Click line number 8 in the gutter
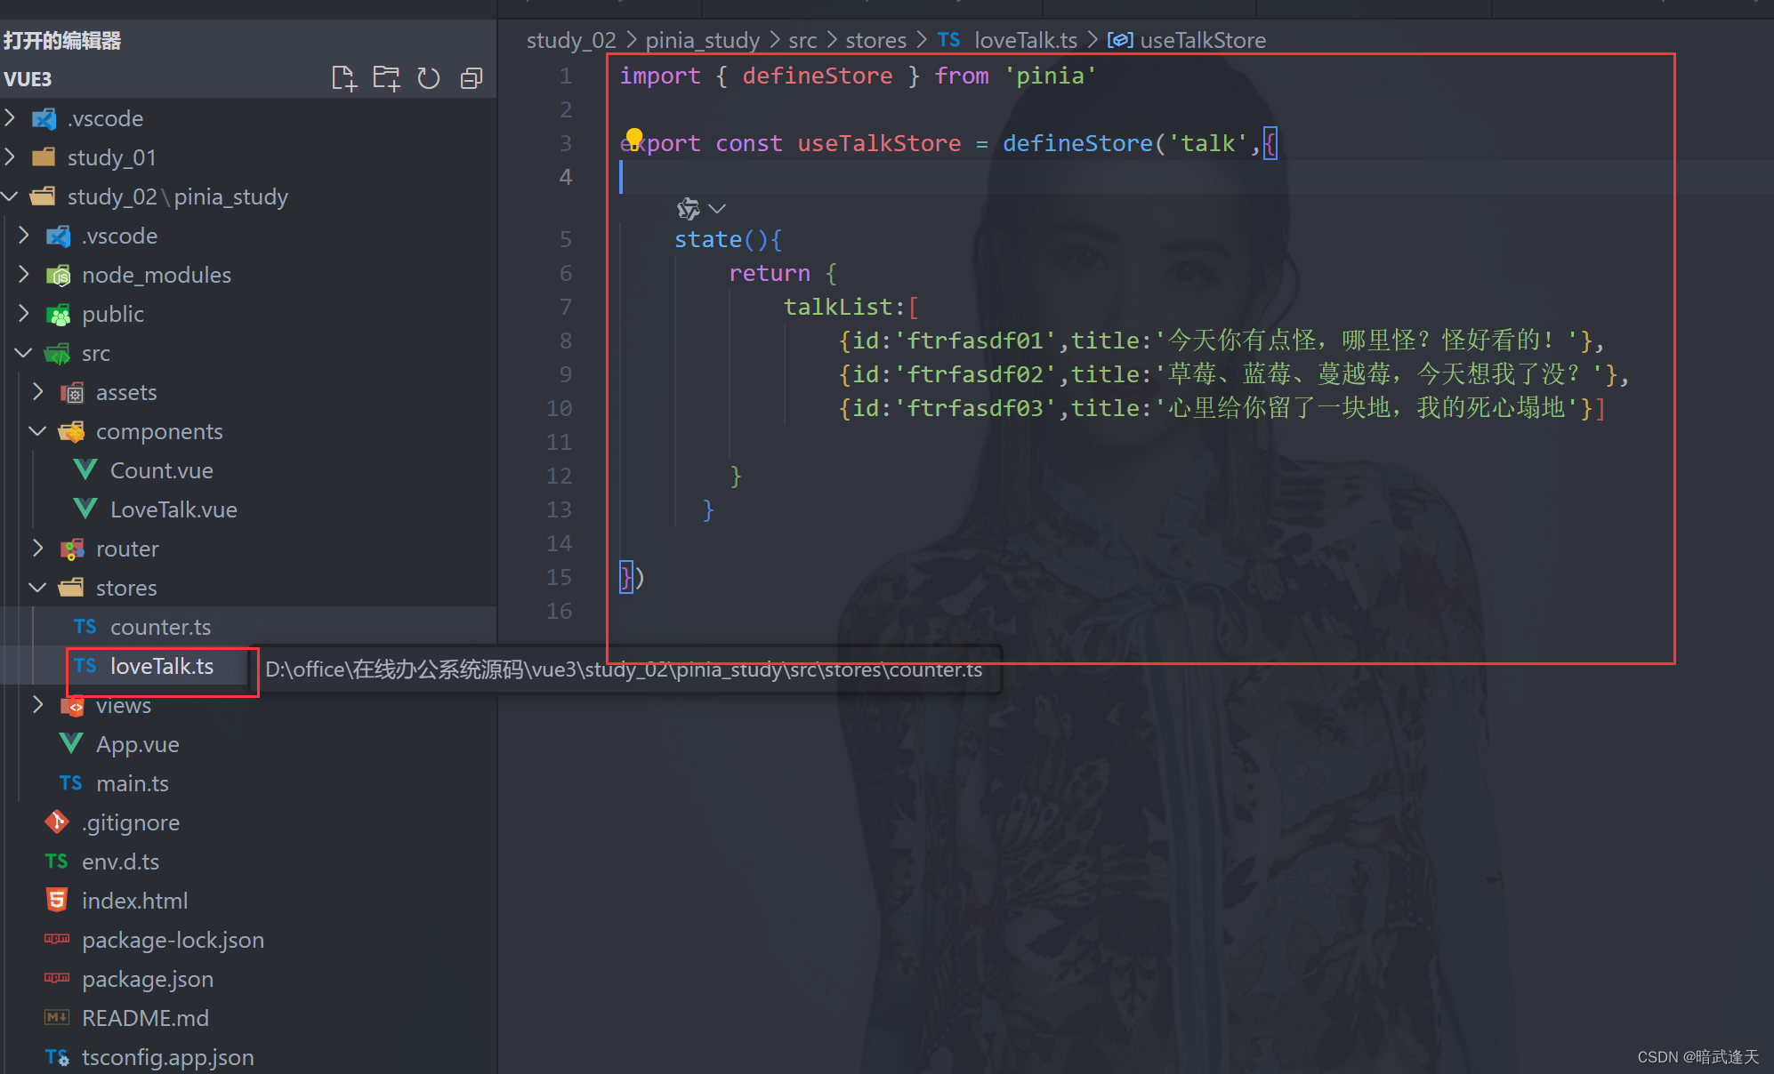 pos(566,341)
